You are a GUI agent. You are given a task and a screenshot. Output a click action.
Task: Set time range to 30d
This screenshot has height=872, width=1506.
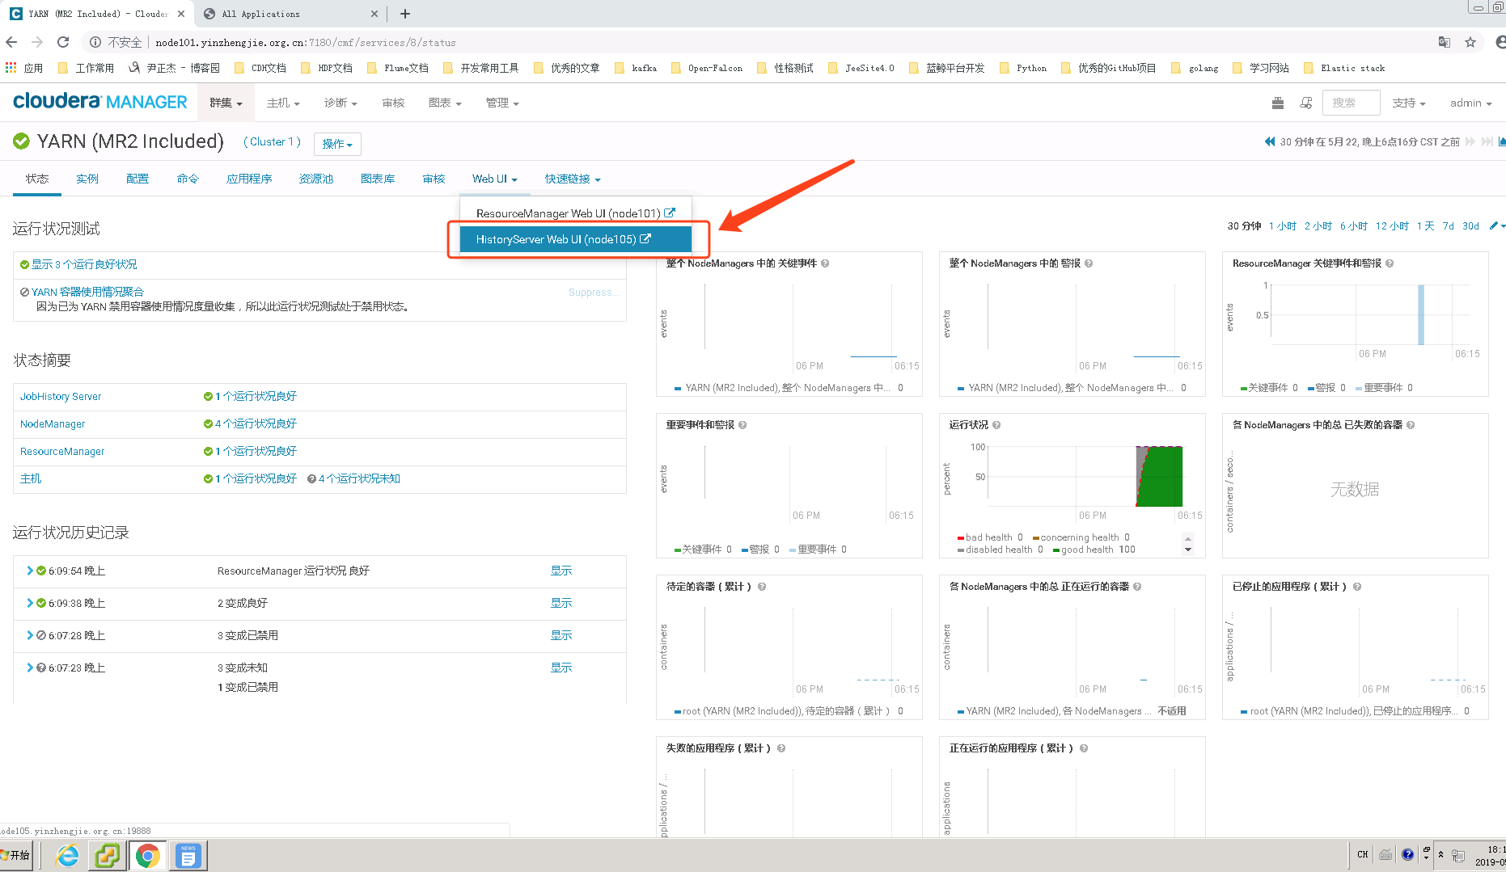(x=1470, y=225)
